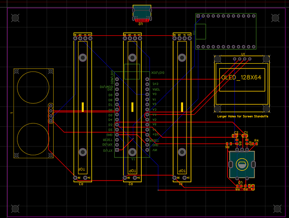Click the rotary encoder shaft circle
Image resolution: width=289 pixels, height=218 pixels.
tap(242, 164)
